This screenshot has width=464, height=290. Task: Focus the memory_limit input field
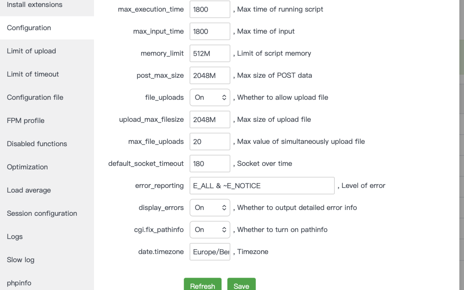point(210,53)
